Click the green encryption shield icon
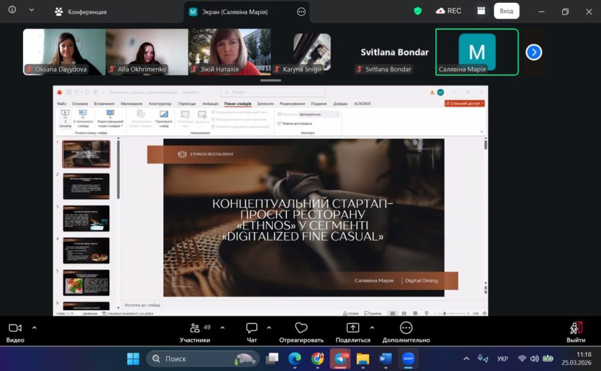This screenshot has height=371, width=601. (x=418, y=11)
